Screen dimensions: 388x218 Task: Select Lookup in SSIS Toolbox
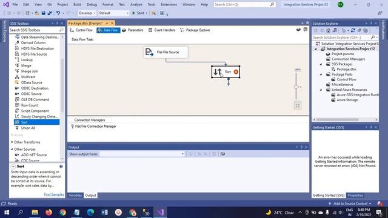click(x=27, y=60)
